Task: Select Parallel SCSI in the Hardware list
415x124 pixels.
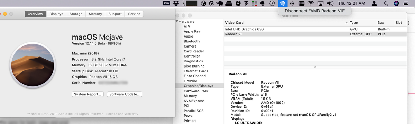Action: [x=194, y=111]
